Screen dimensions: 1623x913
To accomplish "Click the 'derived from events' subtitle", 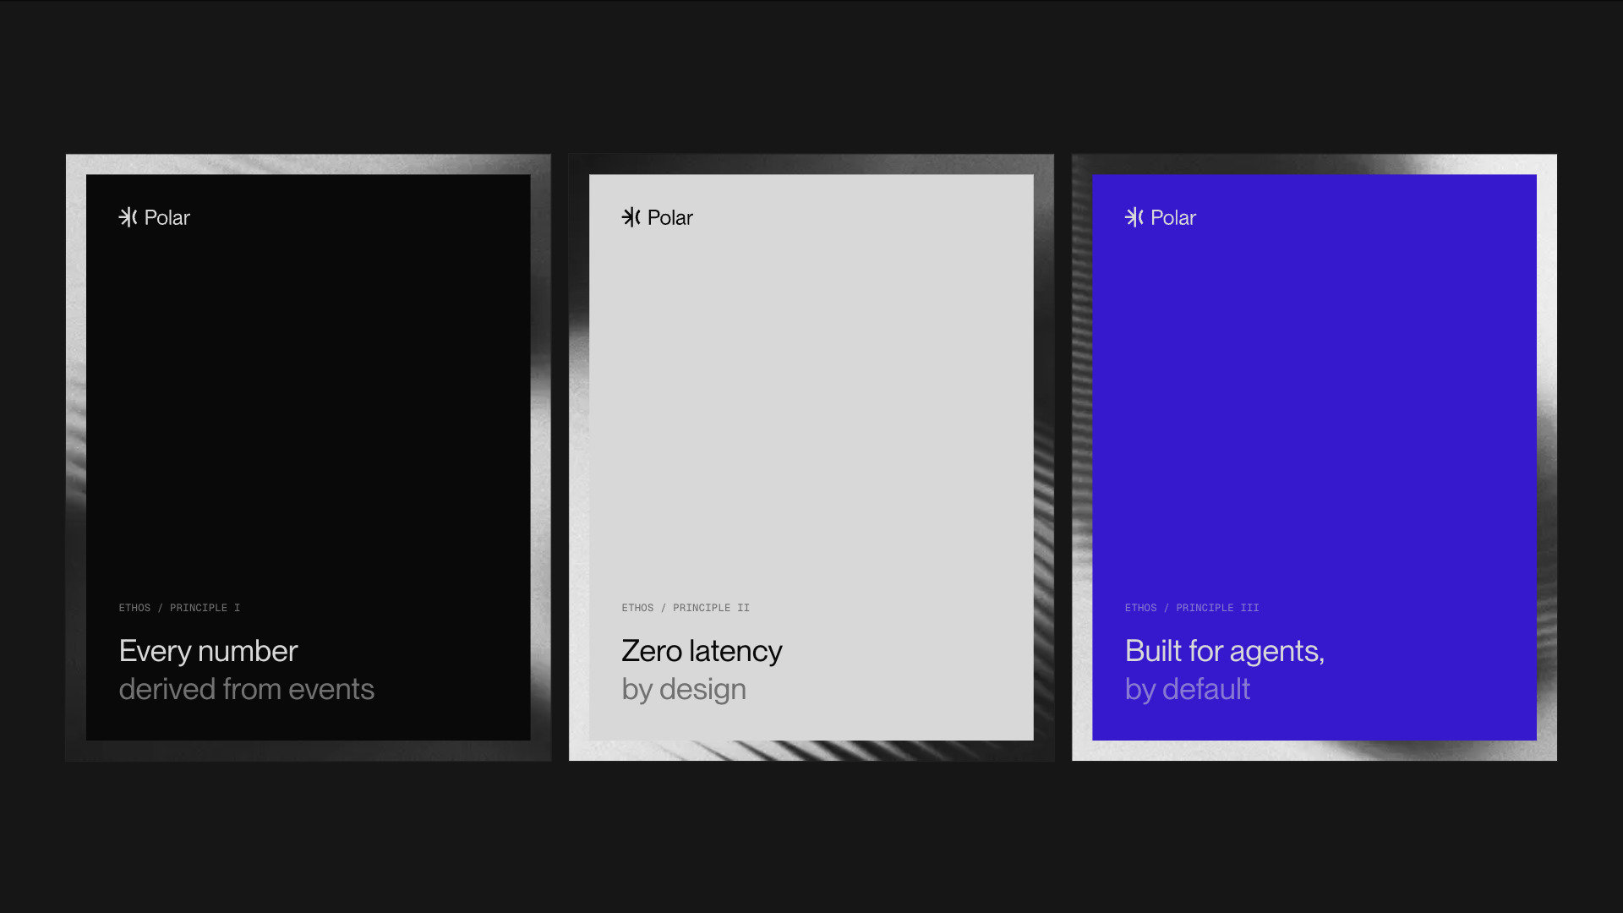I will 246,689.
